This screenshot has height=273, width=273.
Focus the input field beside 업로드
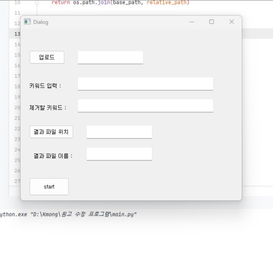(110, 57)
